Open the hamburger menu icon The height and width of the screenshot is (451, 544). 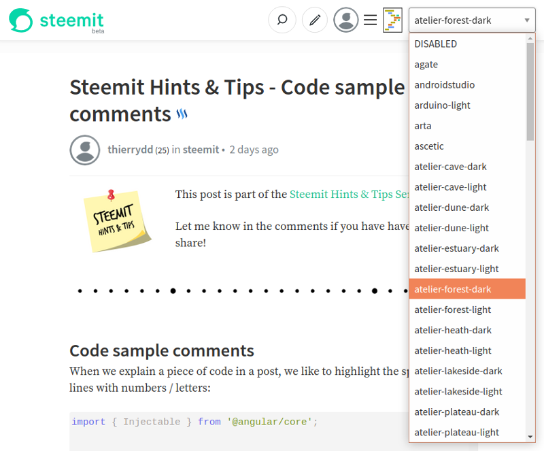370,20
